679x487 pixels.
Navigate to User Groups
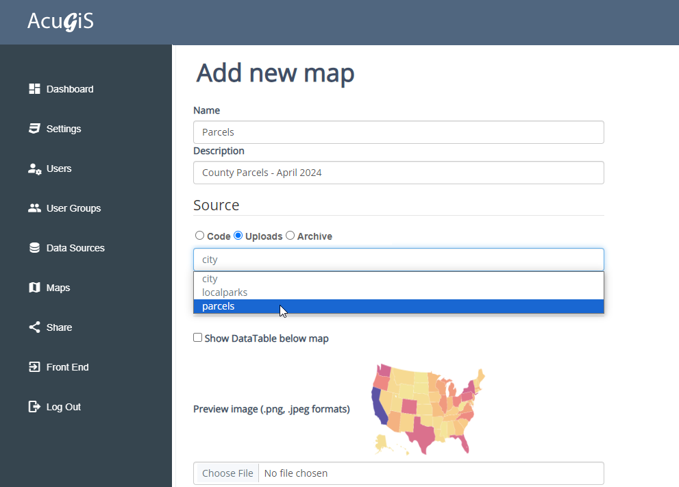73,208
